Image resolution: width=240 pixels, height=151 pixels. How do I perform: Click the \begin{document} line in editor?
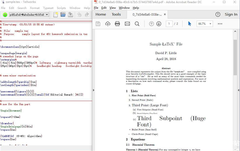tap(11, 111)
